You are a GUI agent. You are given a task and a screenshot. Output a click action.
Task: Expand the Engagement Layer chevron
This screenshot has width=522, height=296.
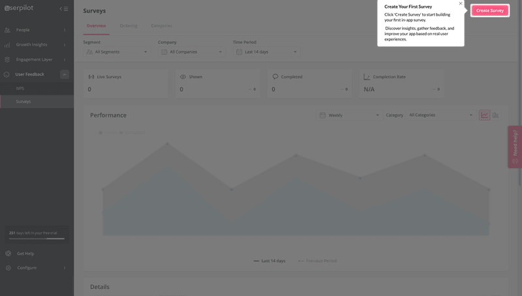coord(65,59)
